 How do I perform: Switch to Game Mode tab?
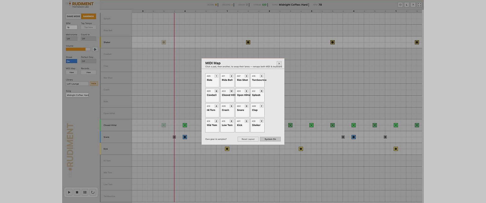tap(73, 16)
